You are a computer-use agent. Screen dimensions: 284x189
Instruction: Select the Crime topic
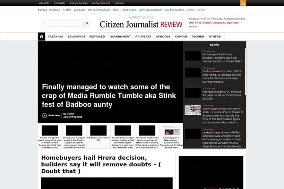pyautogui.click(x=191, y=10)
